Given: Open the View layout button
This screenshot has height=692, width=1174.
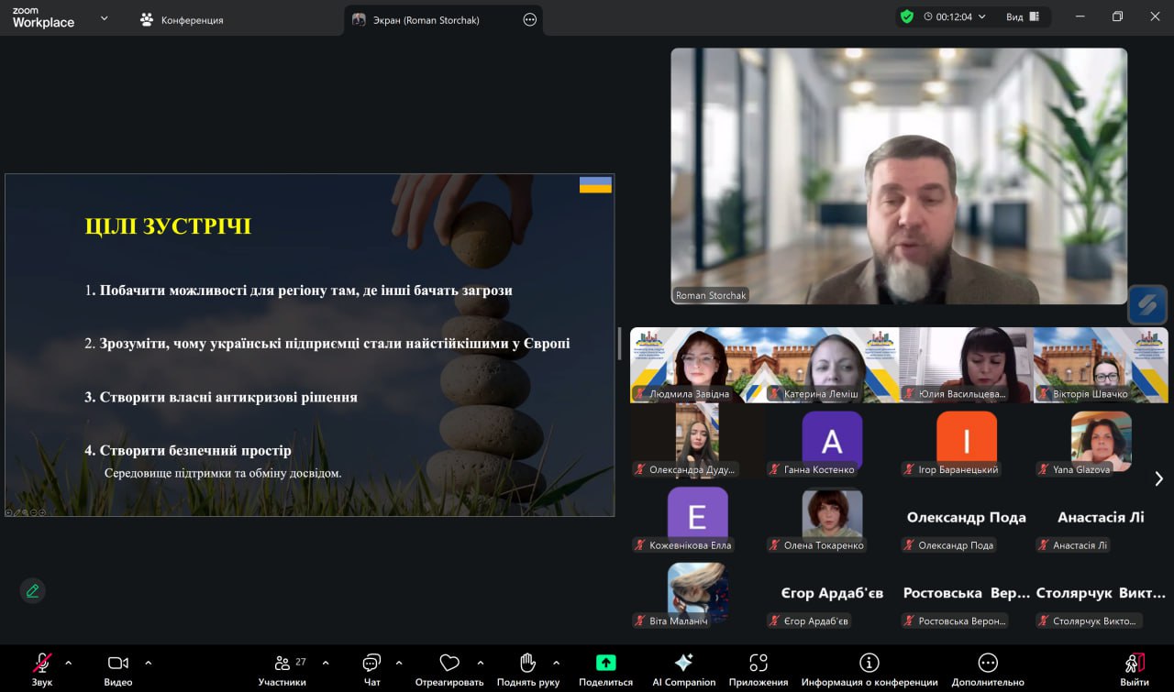Looking at the screenshot, I should click(x=1022, y=16).
